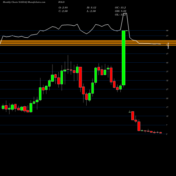The image size is (176, 176).
Task: Click the 'OC: 15.2' readout
Action: point(120,8)
